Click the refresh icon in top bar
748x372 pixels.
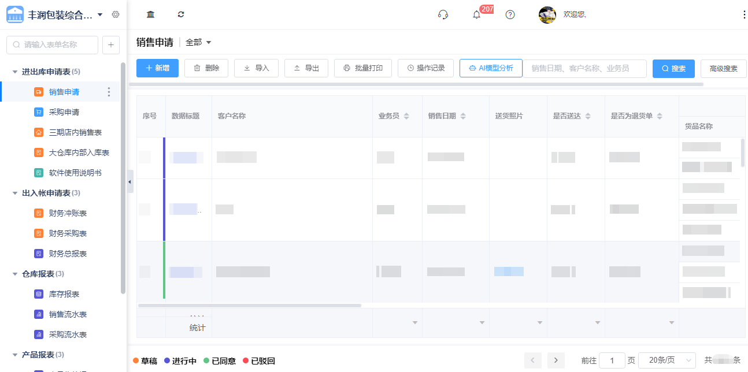pyautogui.click(x=181, y=14)
